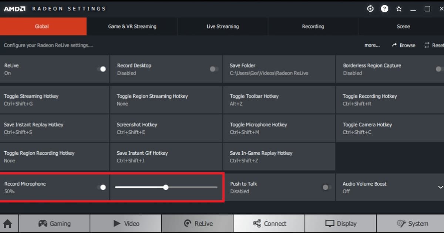Click the Browse arrow icon

pos(394,45)
